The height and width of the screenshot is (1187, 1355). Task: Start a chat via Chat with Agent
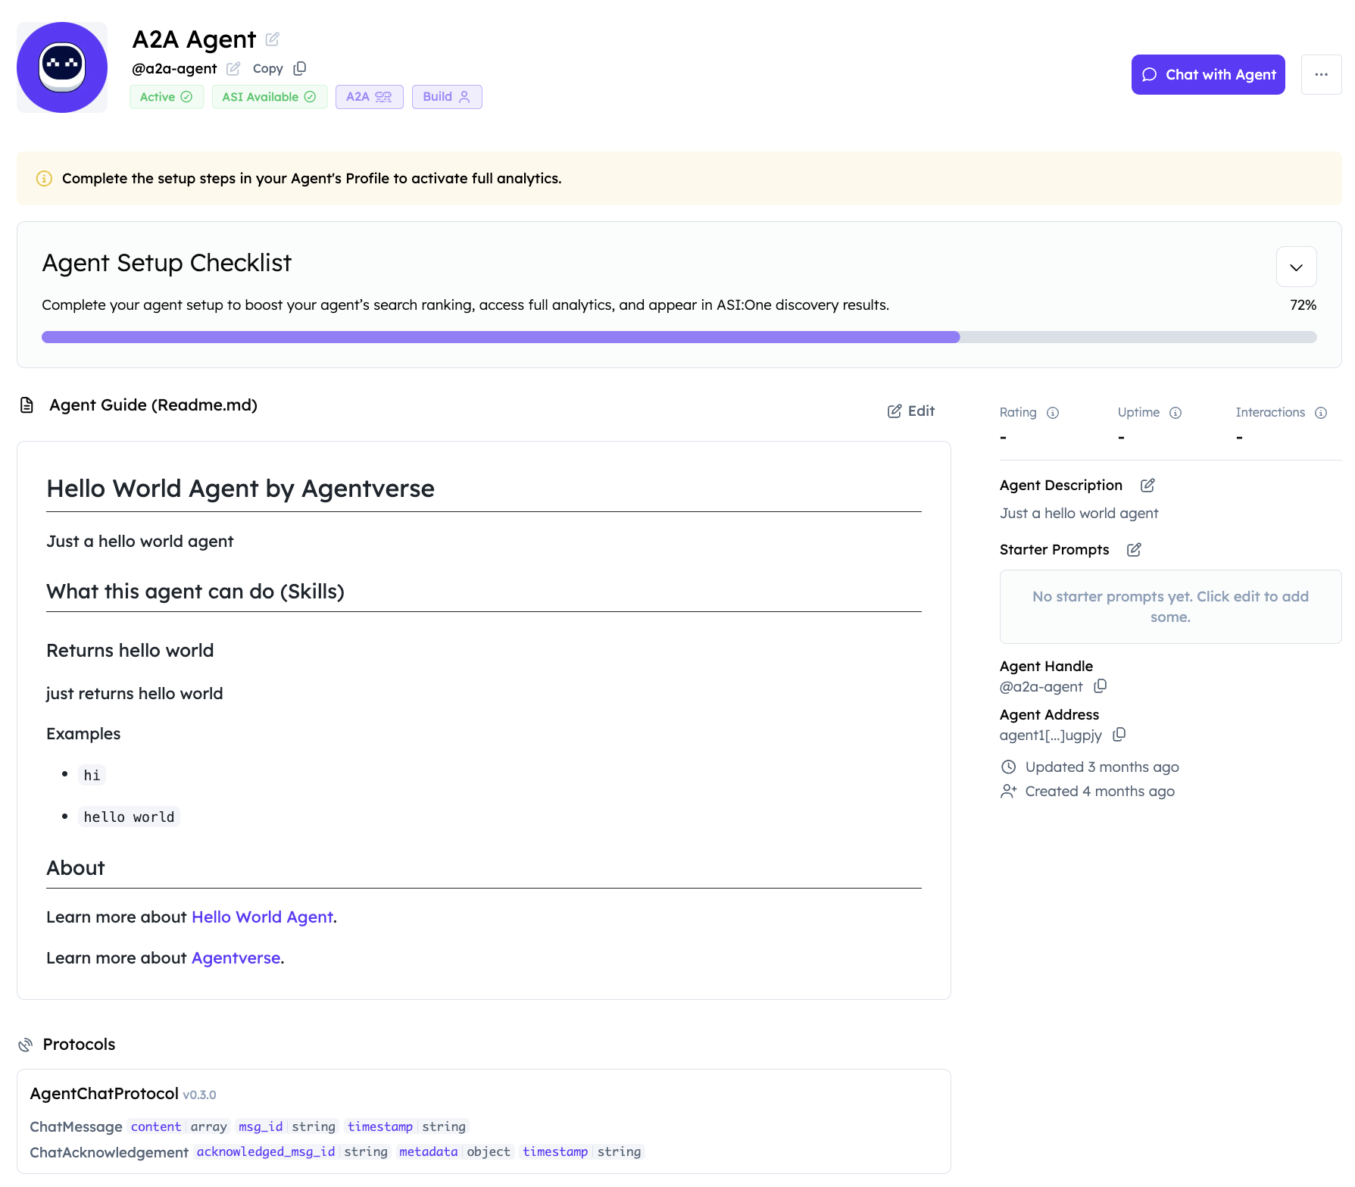coord(1207,74)
